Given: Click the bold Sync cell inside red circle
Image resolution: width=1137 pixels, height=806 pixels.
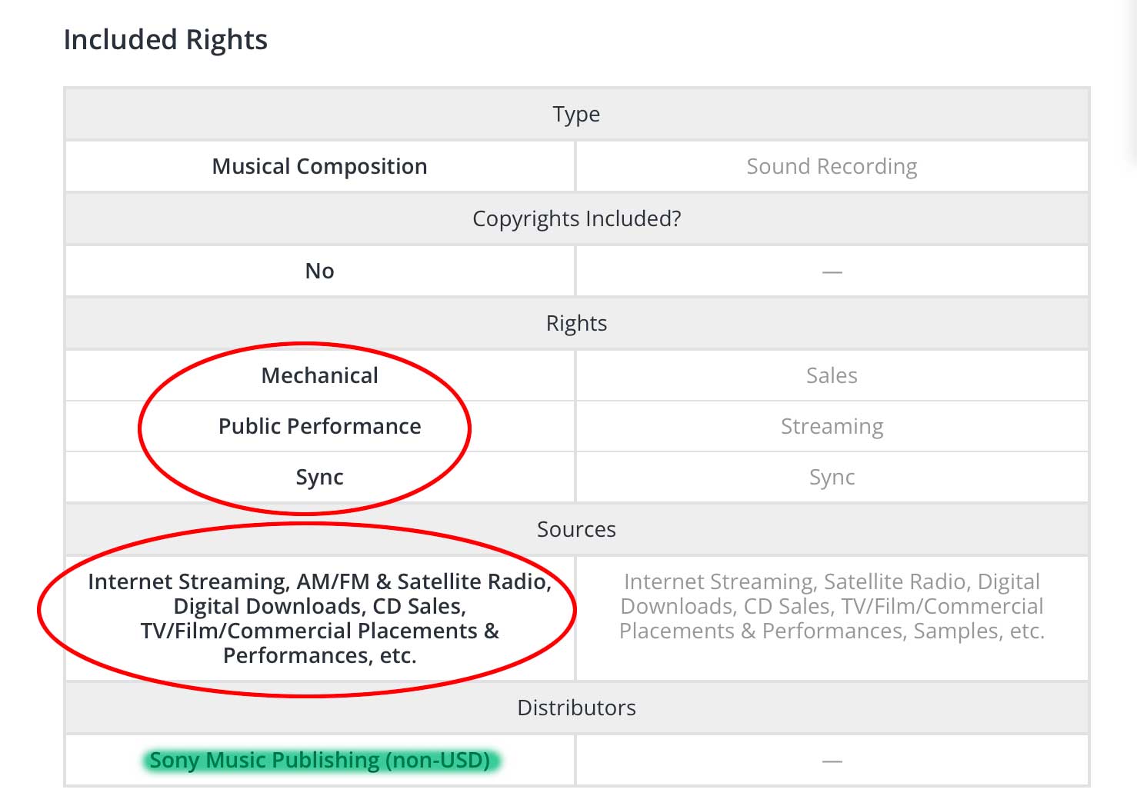Looking at the screenshot, I should [x=319, y=477].
